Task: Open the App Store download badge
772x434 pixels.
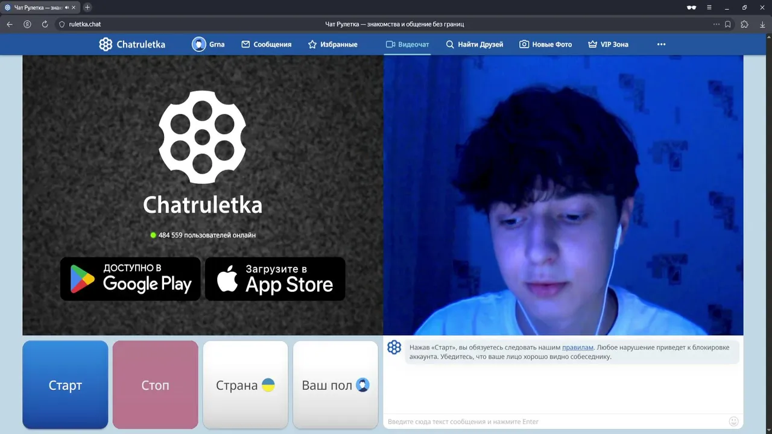Action: tap(275, 278)
